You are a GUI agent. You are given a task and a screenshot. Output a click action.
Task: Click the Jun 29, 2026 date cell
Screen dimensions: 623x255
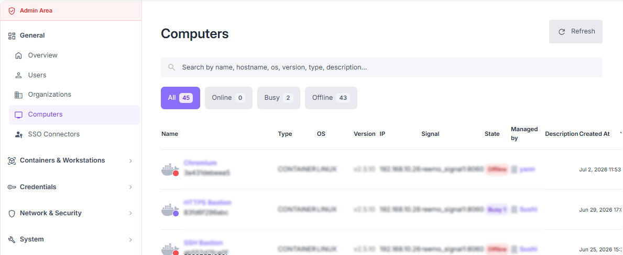[601, 210]
